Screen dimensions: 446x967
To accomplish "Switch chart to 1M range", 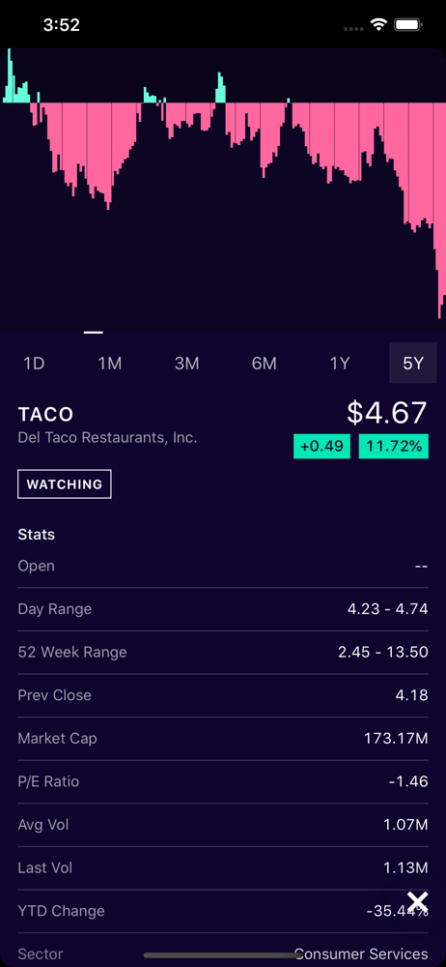I will [110, 364].
